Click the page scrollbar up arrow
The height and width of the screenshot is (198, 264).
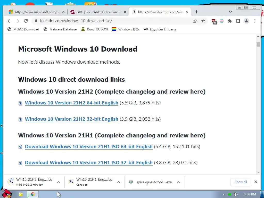click(258, 36)
